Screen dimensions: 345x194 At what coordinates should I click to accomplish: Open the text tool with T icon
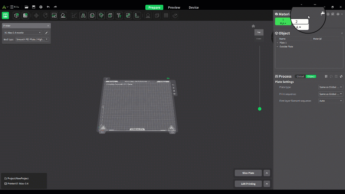click(119, 15)
